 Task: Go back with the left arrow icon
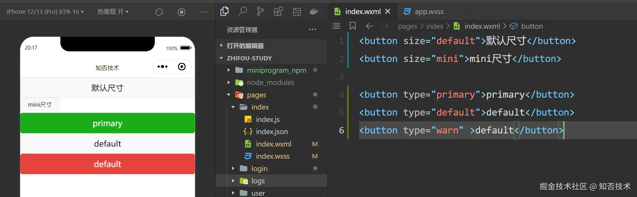coord(369,26)
